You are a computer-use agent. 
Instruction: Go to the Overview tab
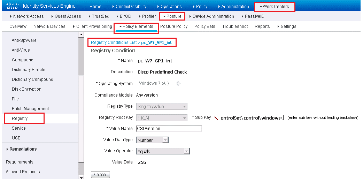click(18, 26)
